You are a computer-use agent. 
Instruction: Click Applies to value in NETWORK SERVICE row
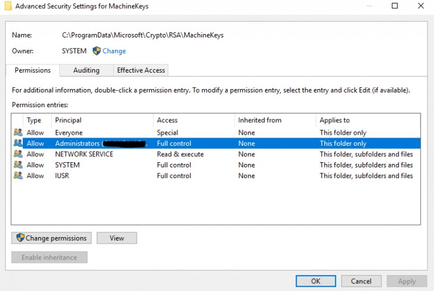tap(366, 154)
